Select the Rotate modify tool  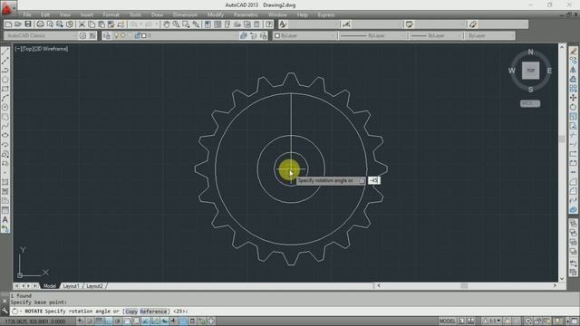coord(573,107)
